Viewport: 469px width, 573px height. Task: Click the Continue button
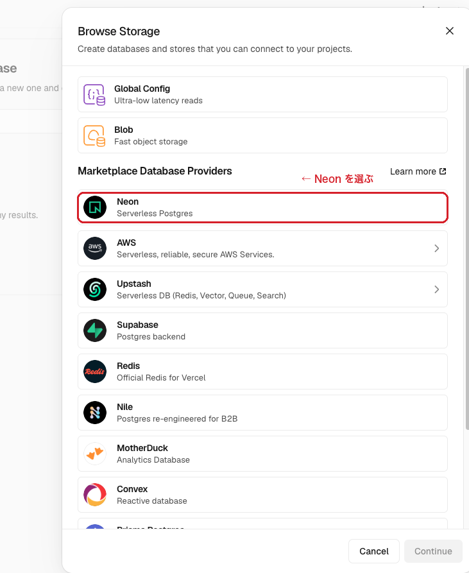point(433,551)
